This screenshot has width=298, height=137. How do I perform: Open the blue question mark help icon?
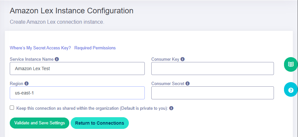(x=291, y=90)
